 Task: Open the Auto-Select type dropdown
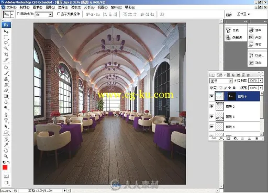coord(50,15)
